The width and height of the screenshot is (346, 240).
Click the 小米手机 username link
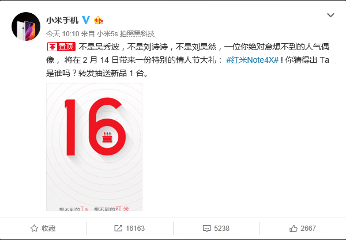pos(62,20)
